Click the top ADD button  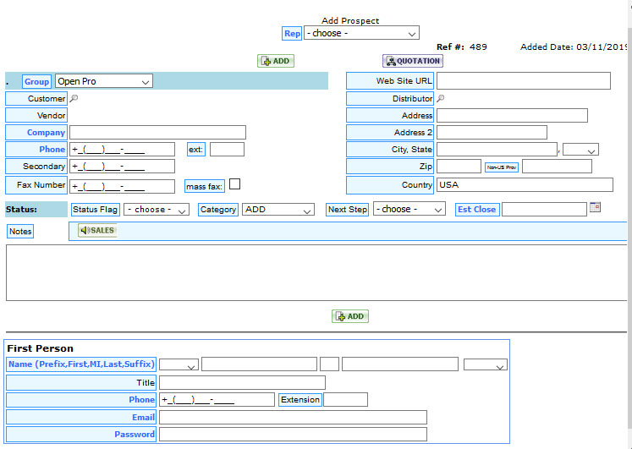(276, 61)
